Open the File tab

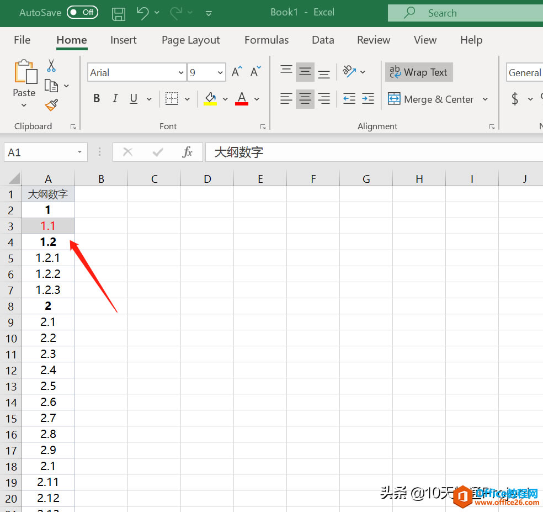[x=22, y=40]
